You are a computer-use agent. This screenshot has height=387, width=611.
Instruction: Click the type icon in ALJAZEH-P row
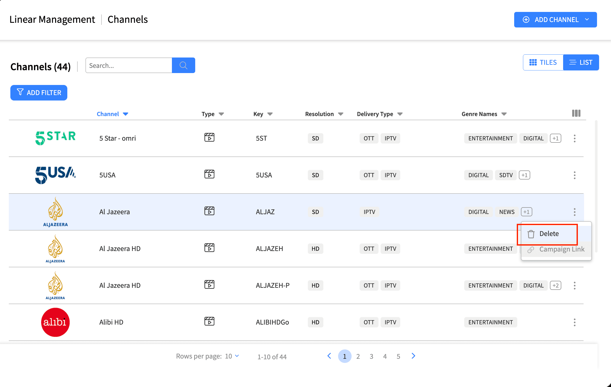point(209,284)
